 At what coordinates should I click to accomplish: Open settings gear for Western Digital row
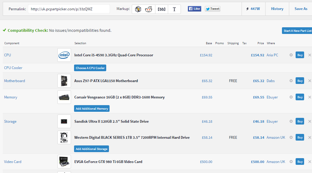[291, 138]
